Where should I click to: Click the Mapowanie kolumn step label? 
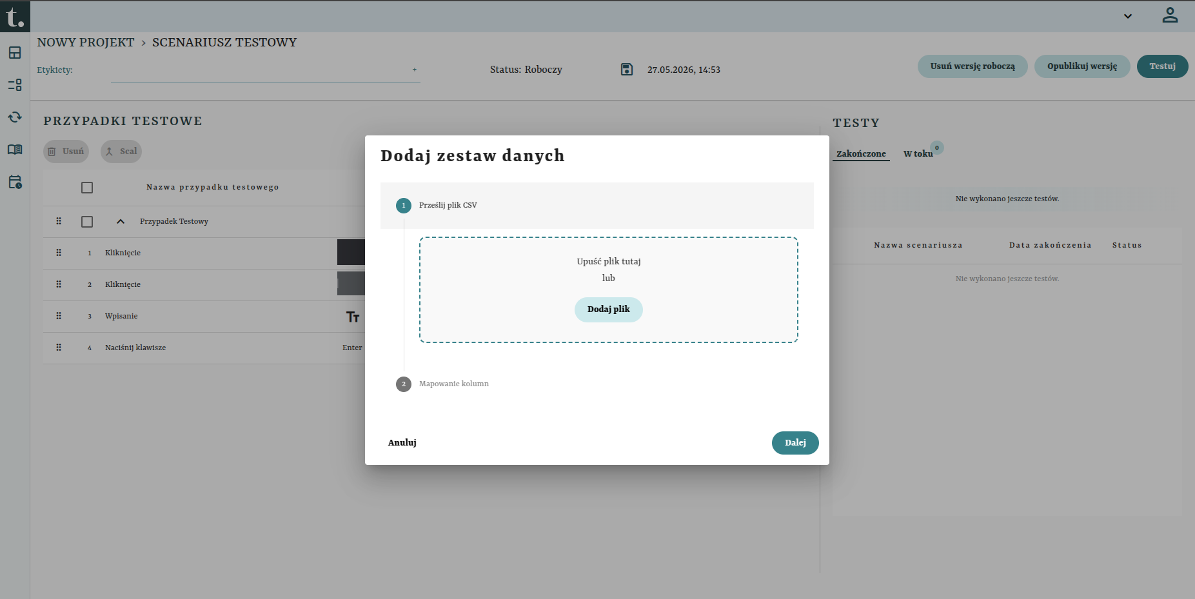pos(454,384)
